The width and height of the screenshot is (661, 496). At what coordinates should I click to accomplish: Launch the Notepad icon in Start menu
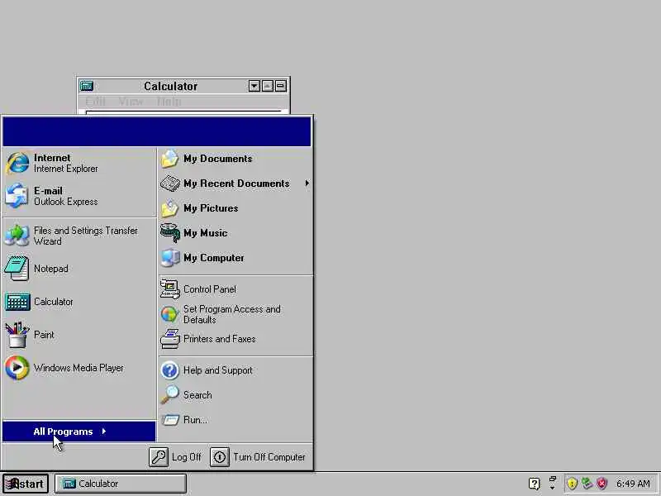(x=17, y=268)
